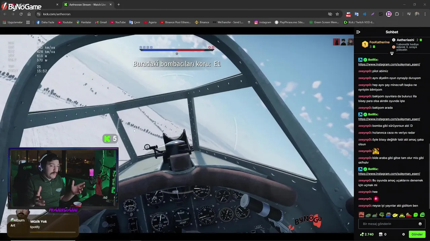The width and height of the screenshot is (430, 241).
Task: Open the Agario bookmark
Action: click(150, 22)
